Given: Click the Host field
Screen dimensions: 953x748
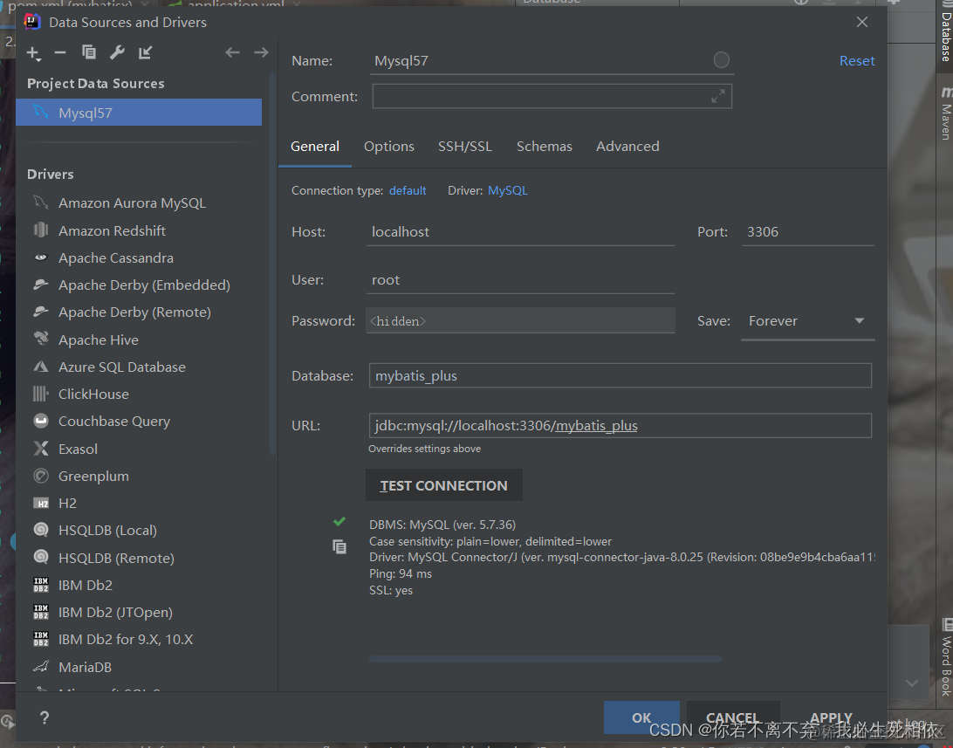Looking at the screenshot, I should (521, 232).
